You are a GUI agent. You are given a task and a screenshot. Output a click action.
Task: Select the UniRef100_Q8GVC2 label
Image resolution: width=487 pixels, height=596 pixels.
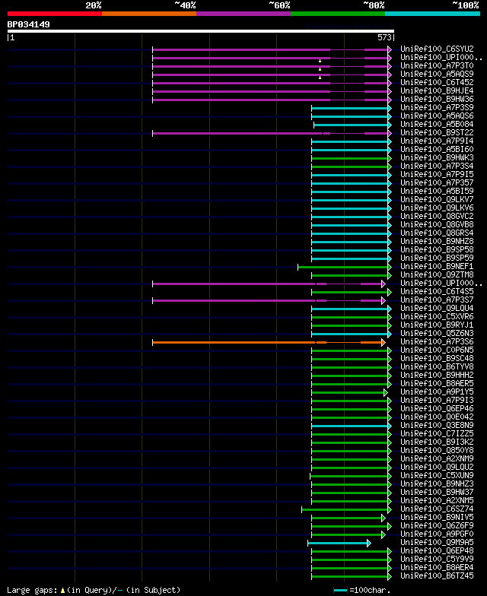pos(437,216)
